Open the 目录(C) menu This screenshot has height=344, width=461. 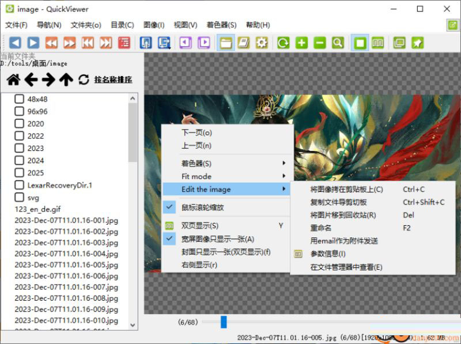click(x=122, y=25)
